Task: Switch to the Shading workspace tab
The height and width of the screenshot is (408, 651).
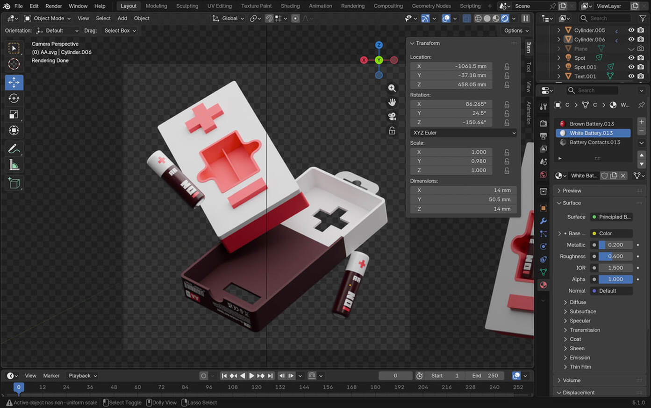Action: coord(290,6)
